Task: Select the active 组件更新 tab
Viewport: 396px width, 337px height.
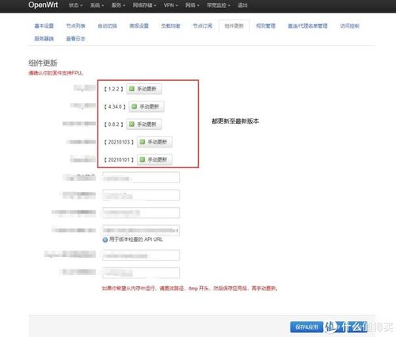Action: pos(234,26)
